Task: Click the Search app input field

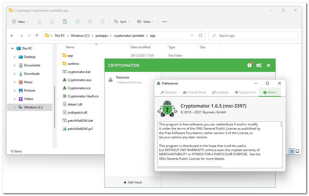Action: pyautogui.click(x=253, y=36)
